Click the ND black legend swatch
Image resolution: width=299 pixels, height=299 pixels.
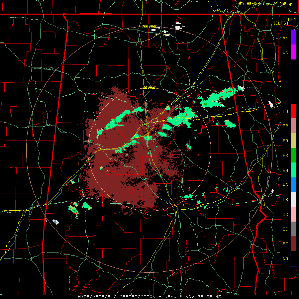coord(293,258)
